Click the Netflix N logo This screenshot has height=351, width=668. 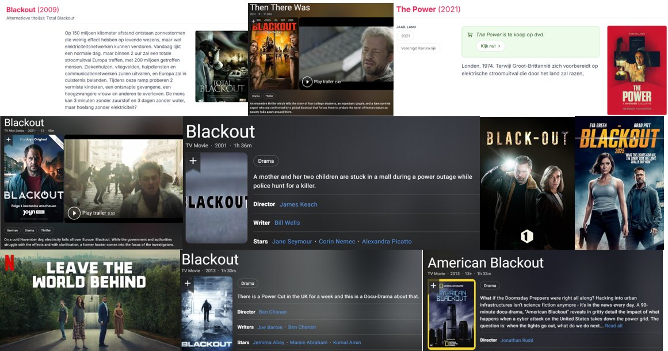tap(9, 264)
